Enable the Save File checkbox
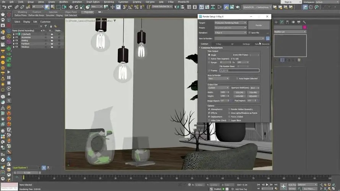This screenshot has height=191, width=340. [x=250, y=33]
